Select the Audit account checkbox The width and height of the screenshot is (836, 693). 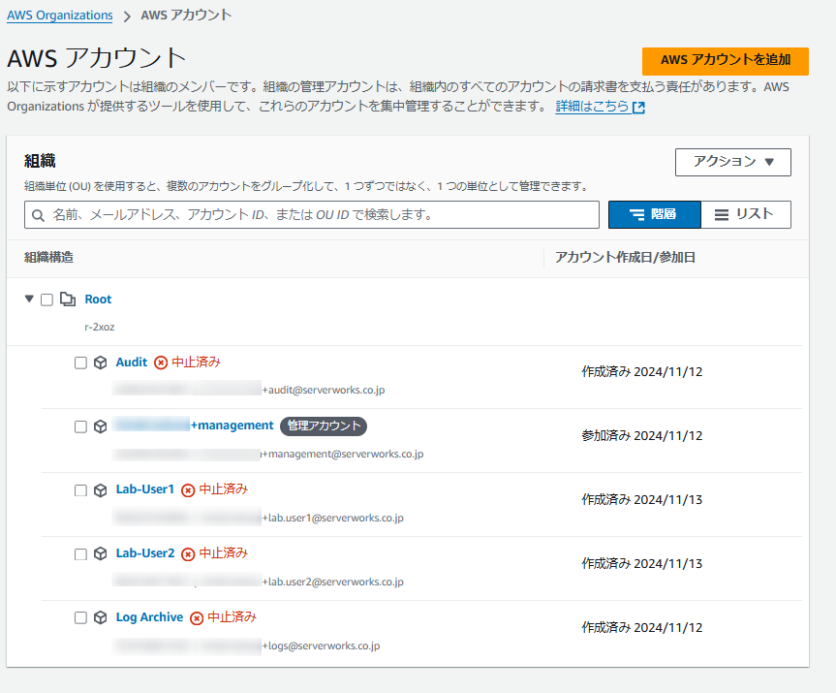point(80,362)
